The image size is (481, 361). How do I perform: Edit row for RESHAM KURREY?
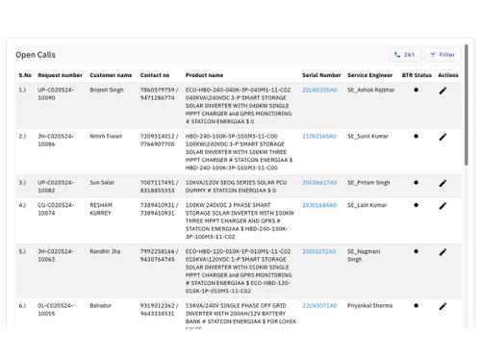pyautogui.click(x=443, y=206)
